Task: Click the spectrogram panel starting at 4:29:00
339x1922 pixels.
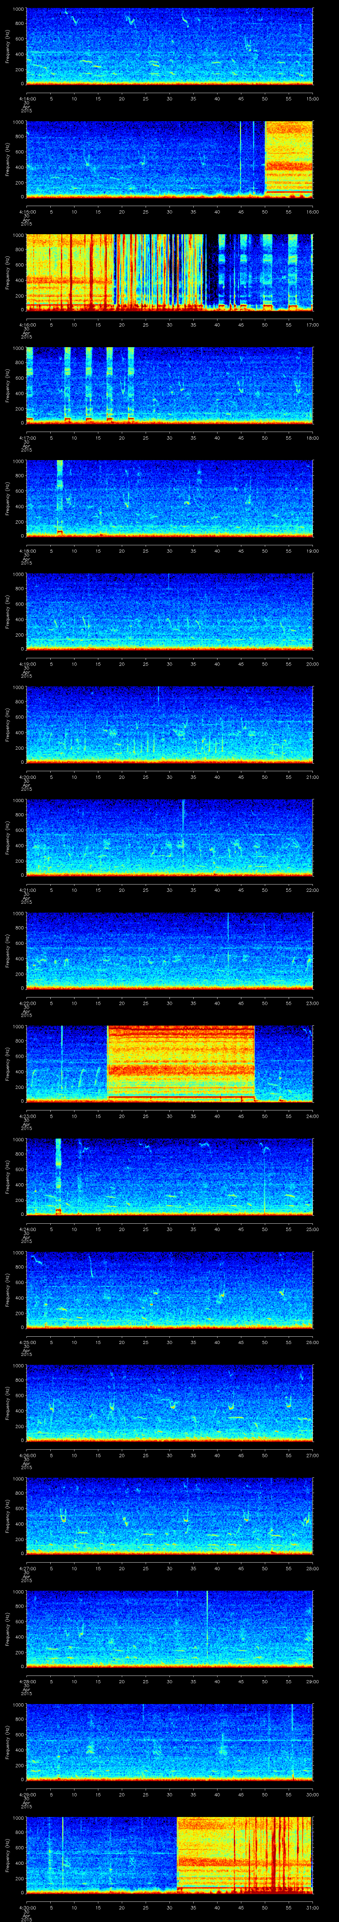Action: (x=170, y=1741)
